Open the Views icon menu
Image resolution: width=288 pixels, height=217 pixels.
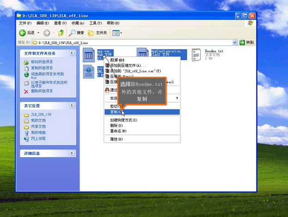(116, 33)
